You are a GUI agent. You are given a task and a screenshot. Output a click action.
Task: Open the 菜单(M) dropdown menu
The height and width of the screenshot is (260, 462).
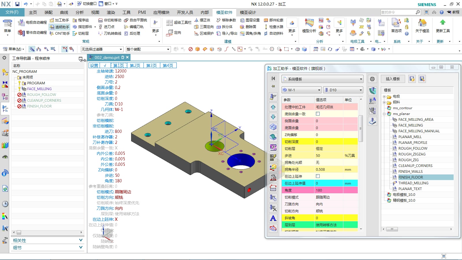13,49
